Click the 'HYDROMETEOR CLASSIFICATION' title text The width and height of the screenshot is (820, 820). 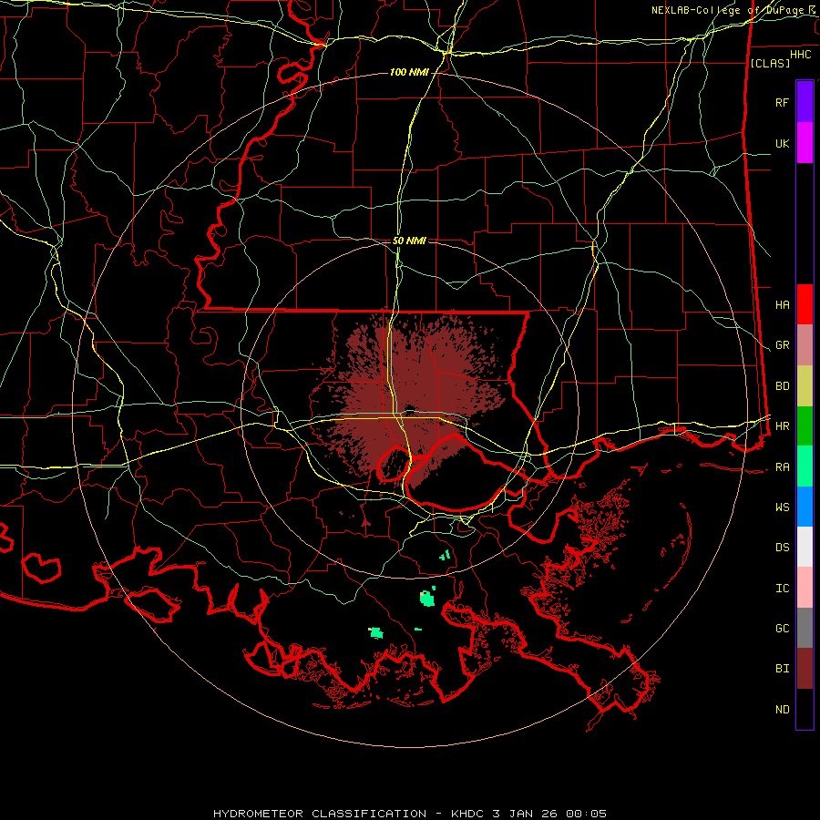(320, 814)
